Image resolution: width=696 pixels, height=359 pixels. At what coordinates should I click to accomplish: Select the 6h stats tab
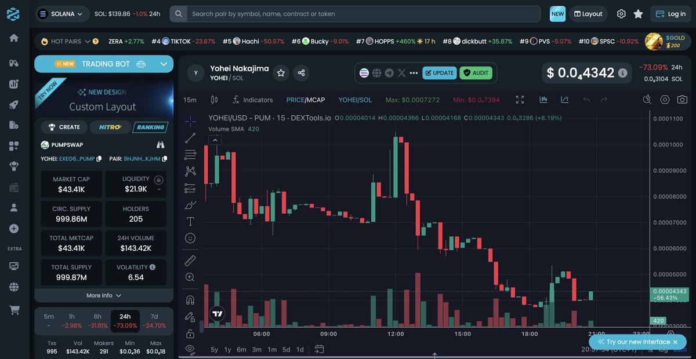(97, 321)
